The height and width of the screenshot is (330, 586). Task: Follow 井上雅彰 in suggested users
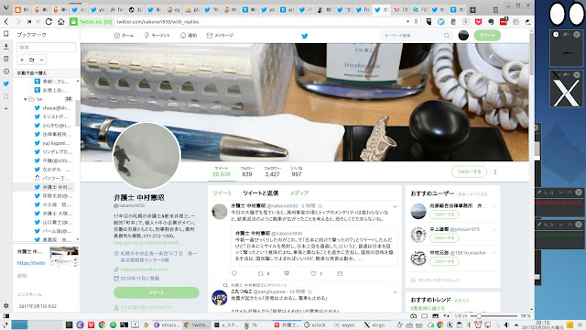tap(444, 238)
